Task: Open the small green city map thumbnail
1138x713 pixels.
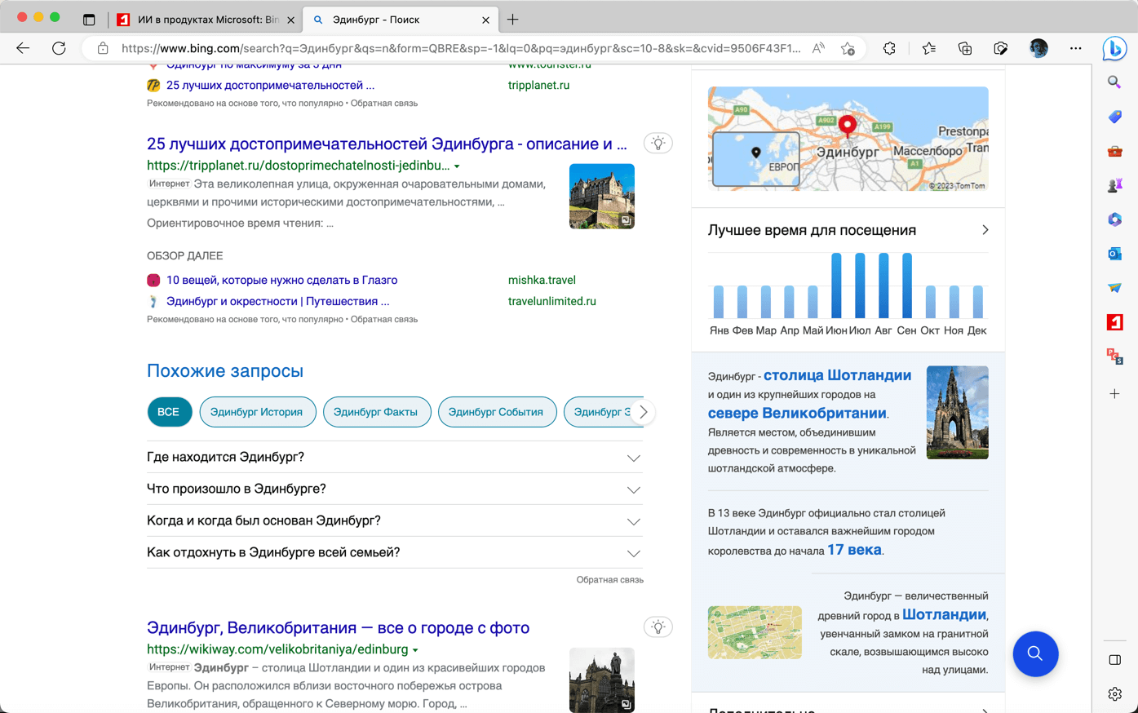Action: [755, 632]
